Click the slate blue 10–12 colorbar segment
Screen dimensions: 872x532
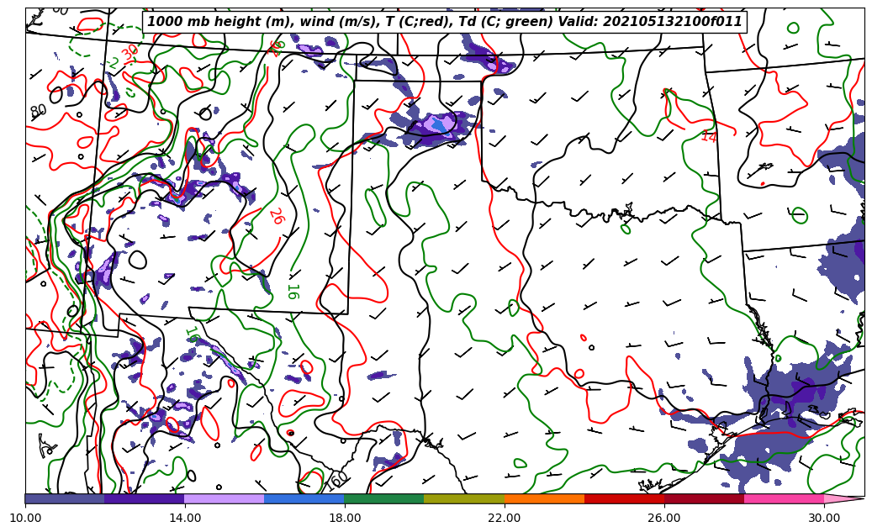coord(65,498)
